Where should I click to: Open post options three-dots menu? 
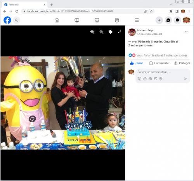click(x=187, y=32)
